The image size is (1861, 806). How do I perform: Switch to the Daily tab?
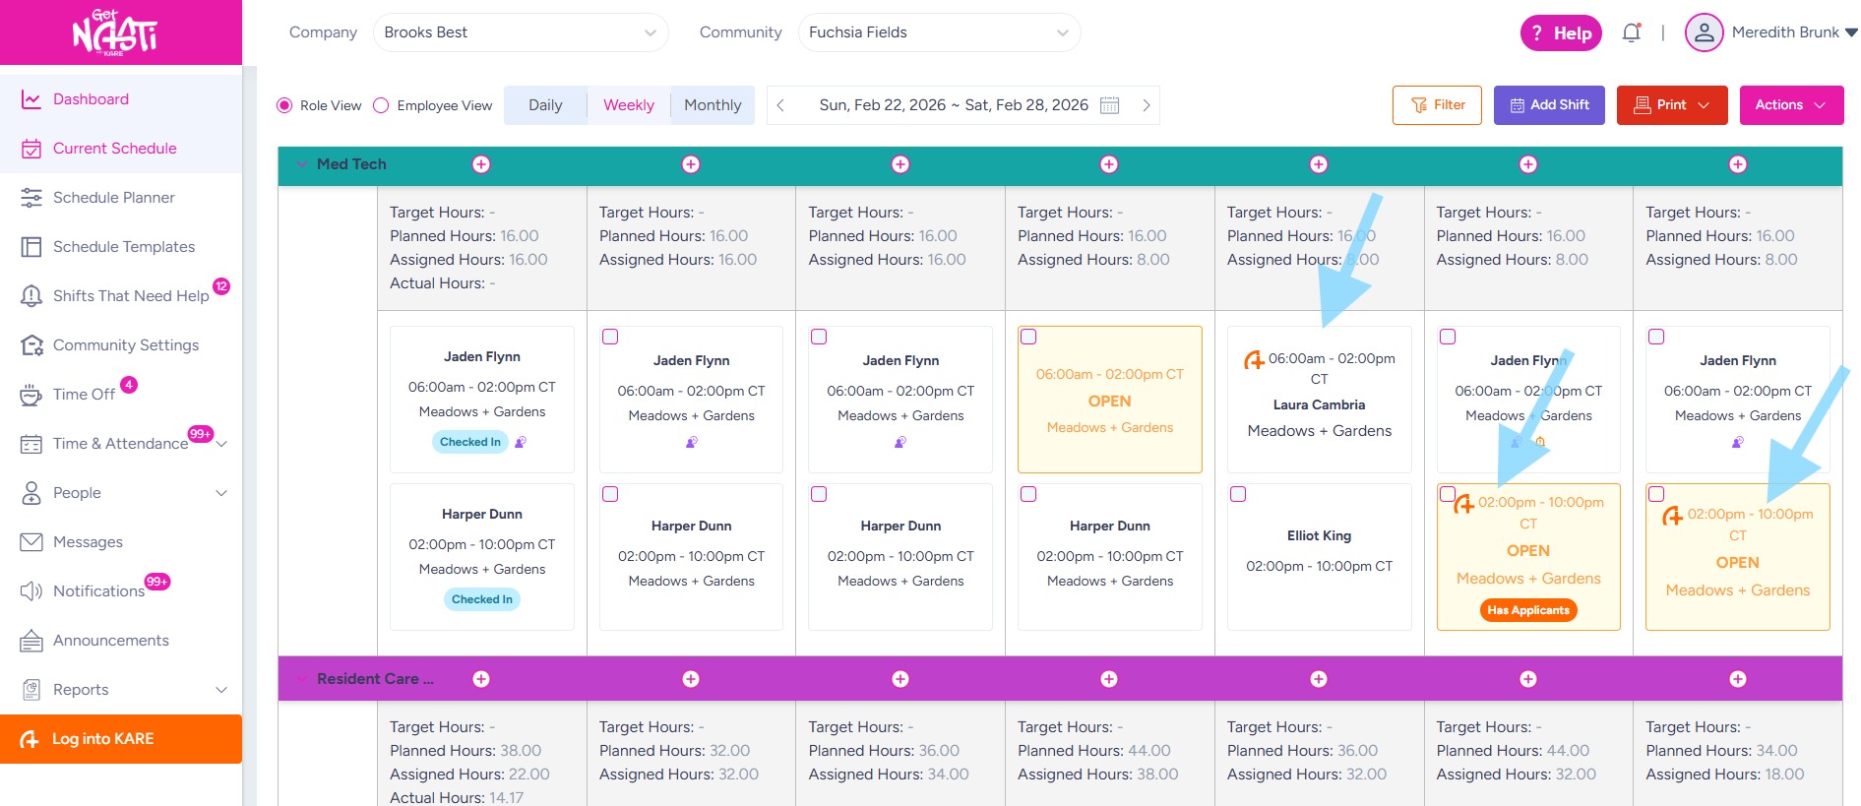[x=545, y=105]
